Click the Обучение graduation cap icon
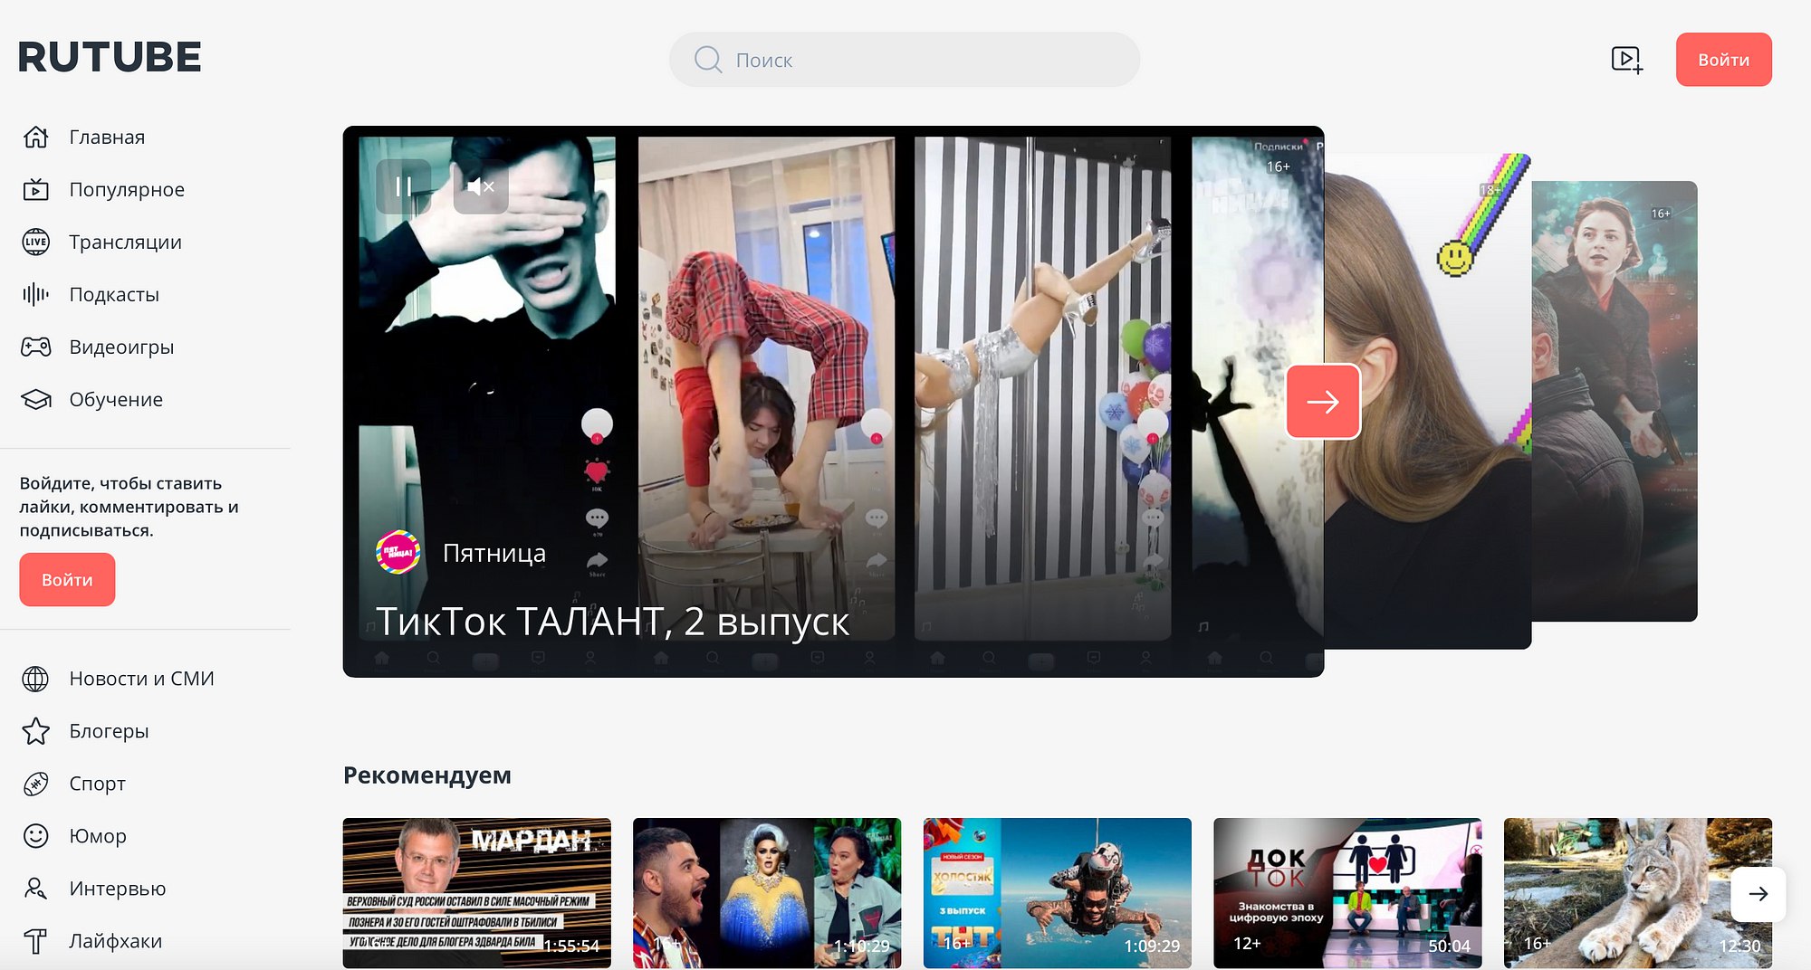 click(36, 399)
